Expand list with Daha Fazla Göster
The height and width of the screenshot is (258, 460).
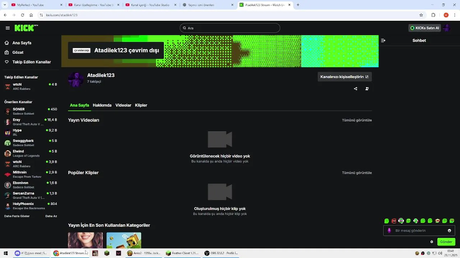(17, 216)
